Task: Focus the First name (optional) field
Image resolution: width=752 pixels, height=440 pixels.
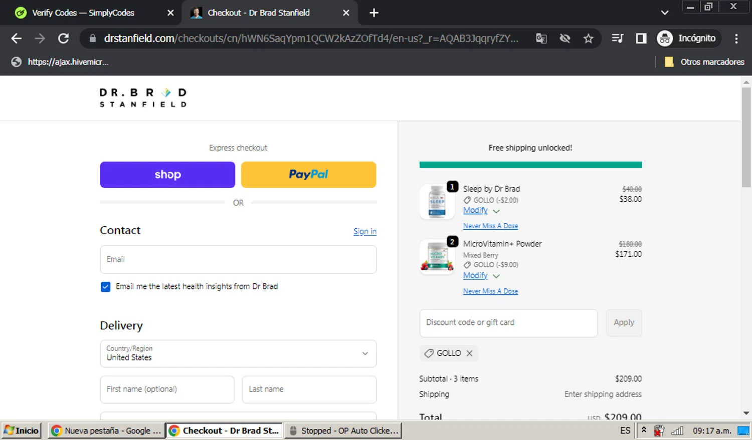Action: point(167,389)
